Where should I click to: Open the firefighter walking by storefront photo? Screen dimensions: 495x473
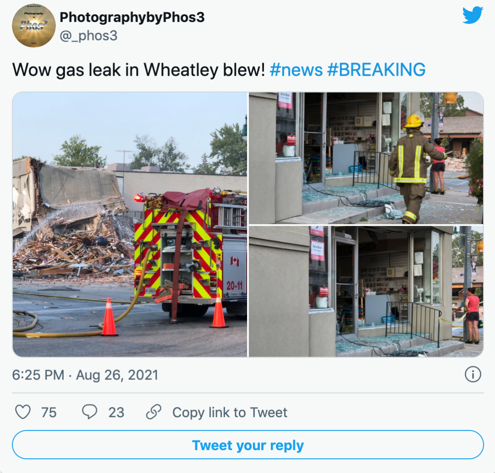(x=366, y=158)
